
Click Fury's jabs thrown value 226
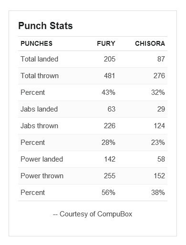pyautogui.click(x=110, y=126)
